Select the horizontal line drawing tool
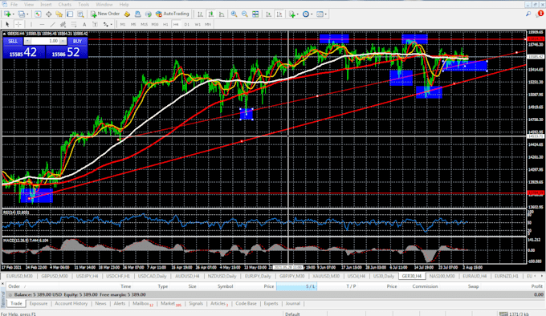 (x=42, y=24)
